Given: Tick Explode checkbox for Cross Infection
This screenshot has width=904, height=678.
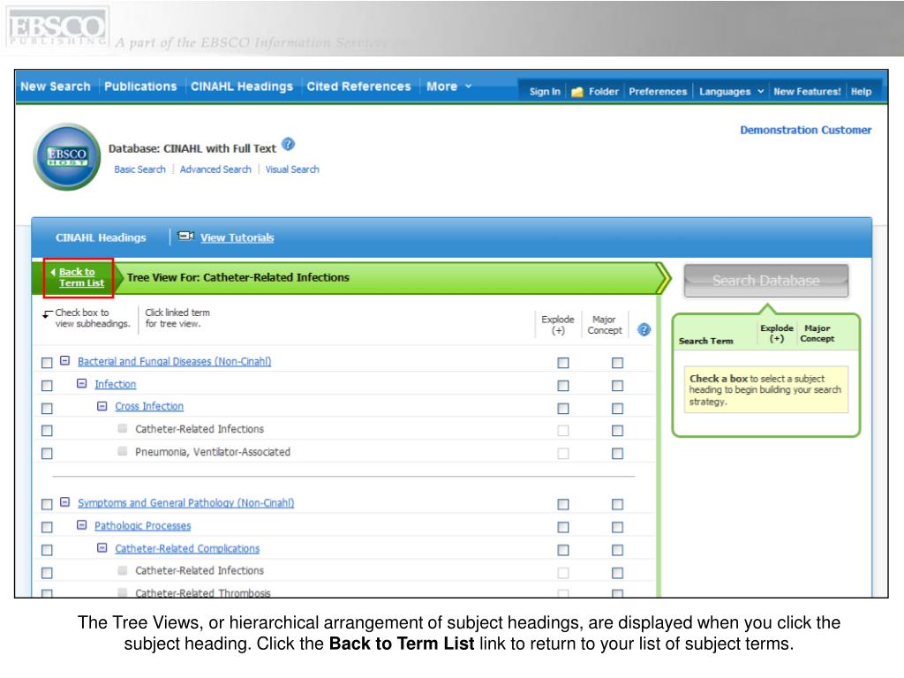Looking at the screenshot, I should [x=563, y=408].
